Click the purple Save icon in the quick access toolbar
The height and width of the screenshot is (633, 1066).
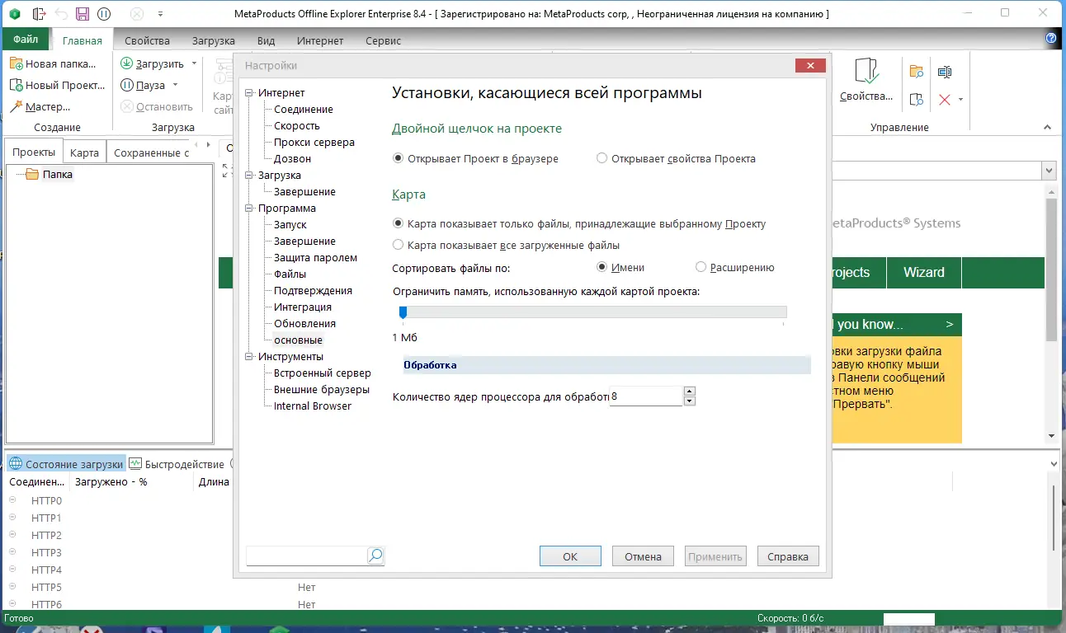[x=82, y=14]
